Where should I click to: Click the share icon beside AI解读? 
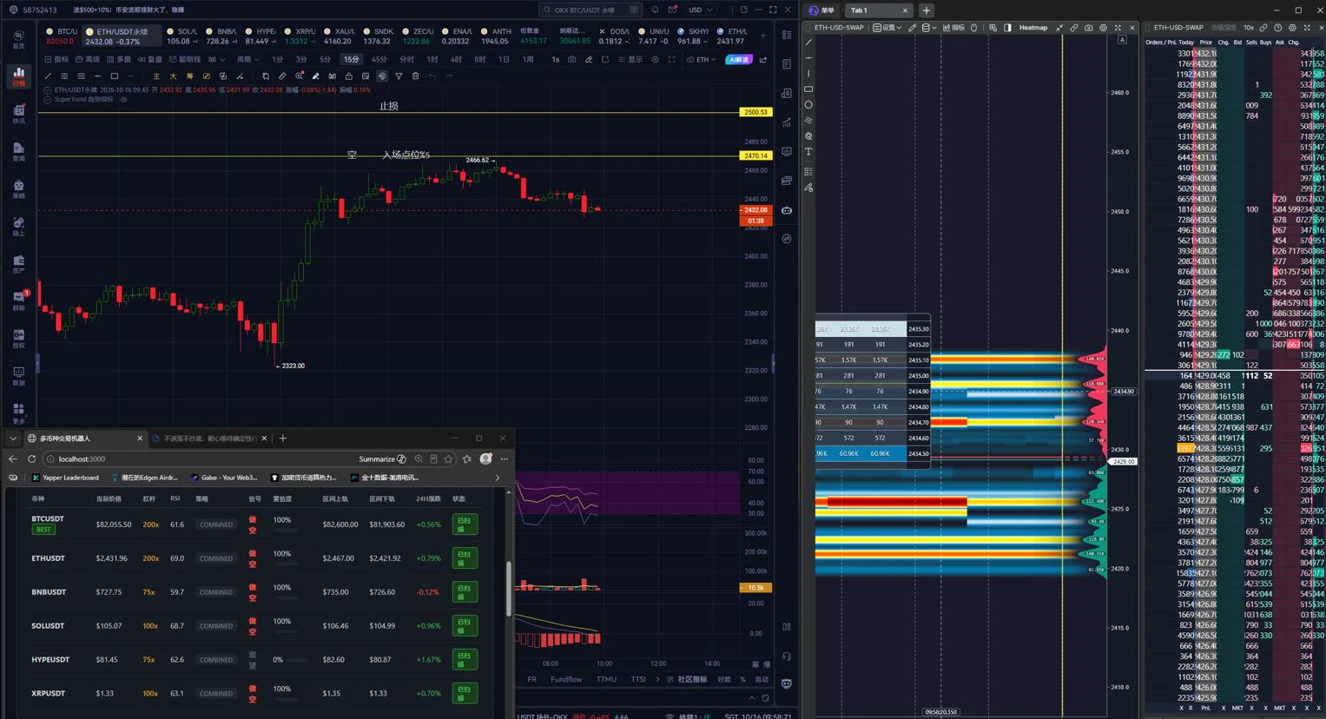tap(763, 60)
